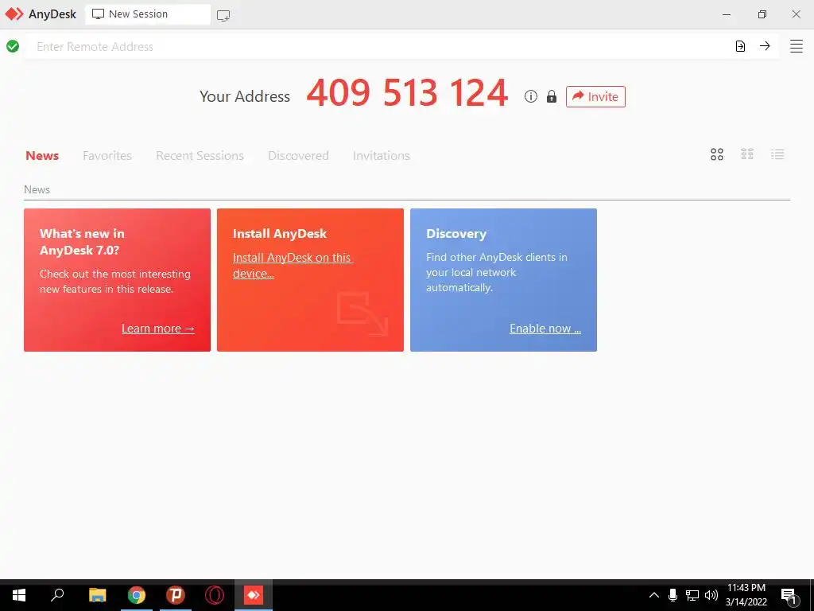Screen dimensions: 814x611
Task: Click the AnyDesk taskbar icon
Action: (x=254, y=595)
